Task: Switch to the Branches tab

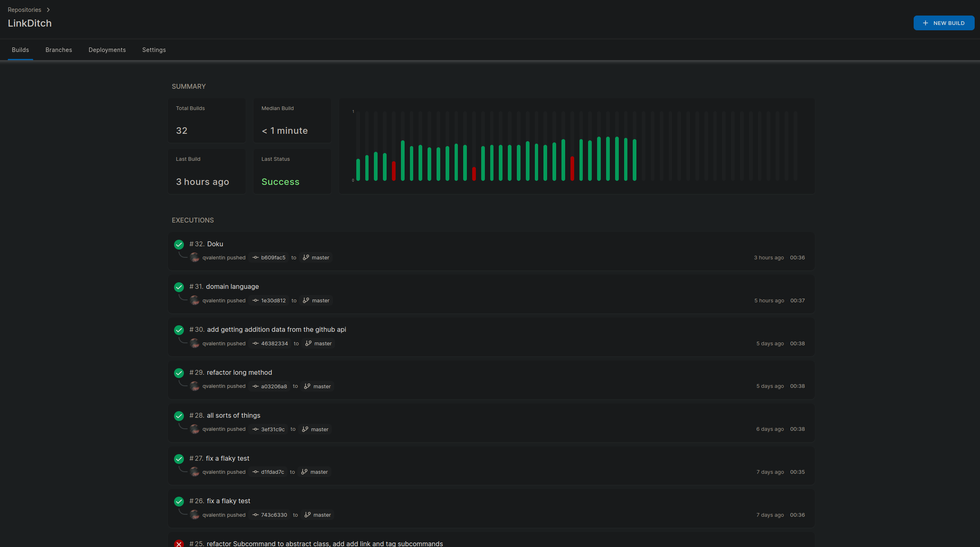Action: tap(59, 50)
